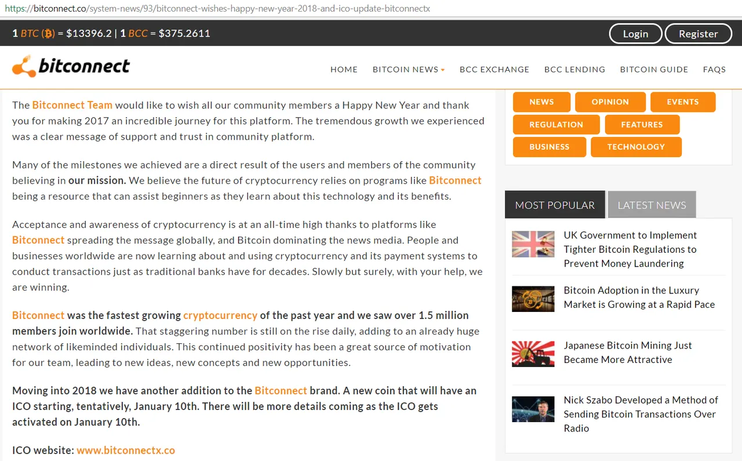742x461 pixels.
Task: Click the orange cryptocurrency link
Action: tap(220, 315)
